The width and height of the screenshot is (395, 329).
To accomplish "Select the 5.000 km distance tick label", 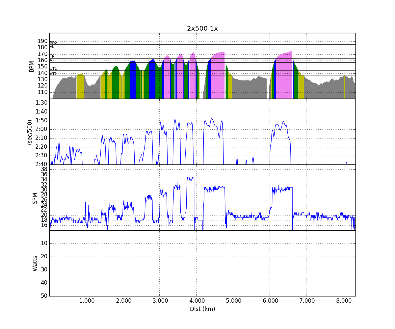I will tap(233, 301).
